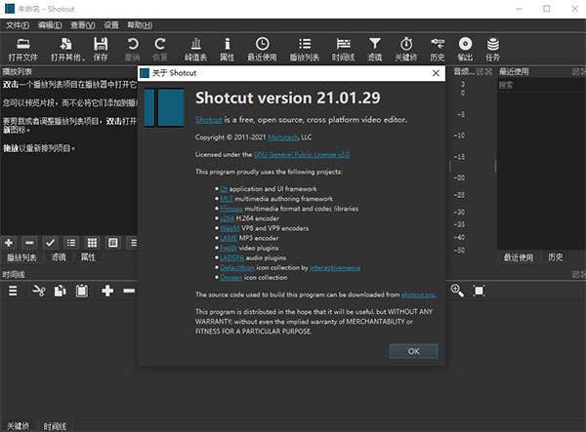Open the x264 link in the project list
Viewport: 586px width, 432px height.
[227, 218]
